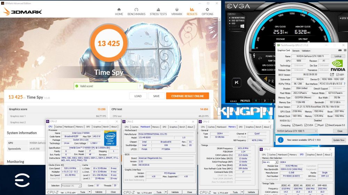Switch to the Sensors tab in GPU-Z
Image resolution: width=348 pixels, height=195 pixels.
(x=296, y=50)
